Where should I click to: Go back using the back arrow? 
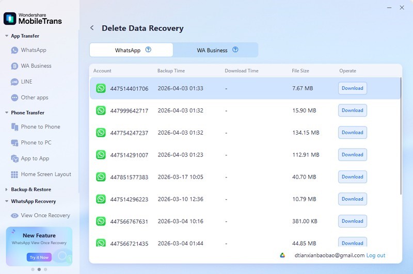coord(92,28)
